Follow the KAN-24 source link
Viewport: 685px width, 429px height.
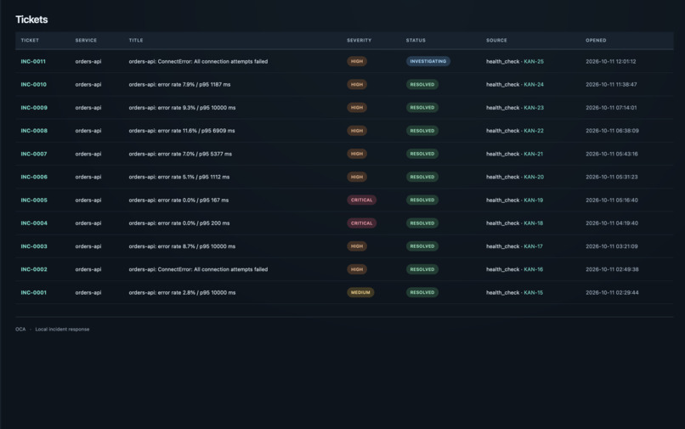[x=534, y=85]
